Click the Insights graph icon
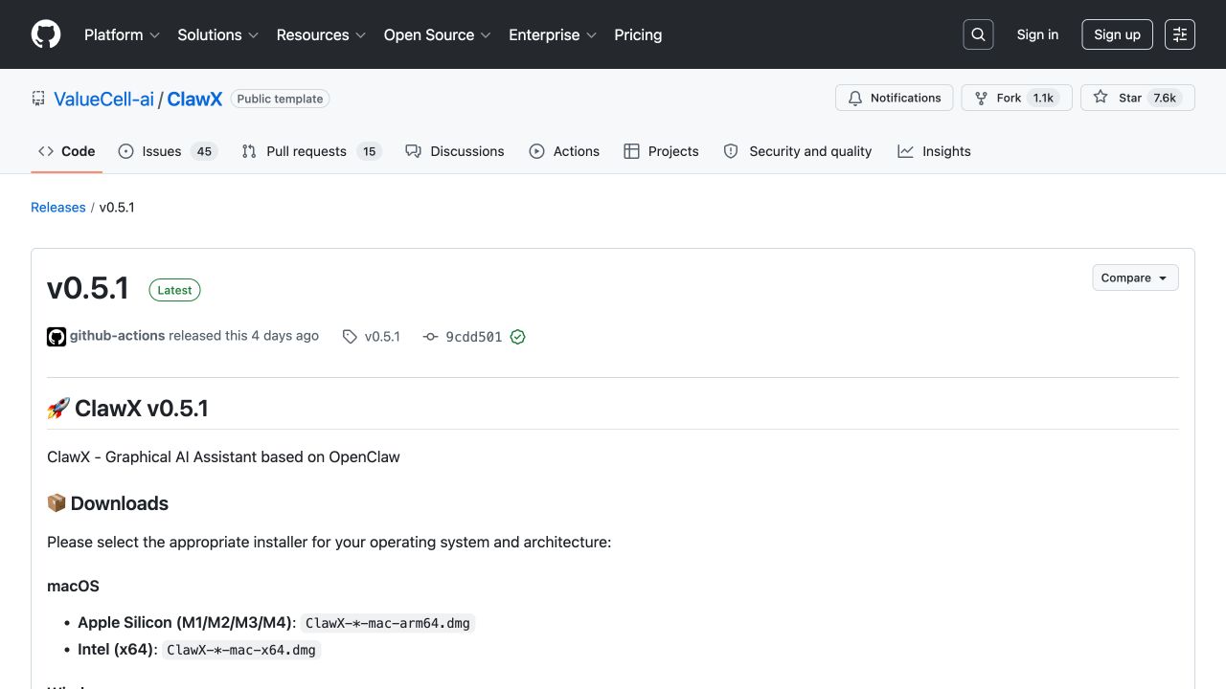Screen dimensions: 1226x689 (905, 151)
